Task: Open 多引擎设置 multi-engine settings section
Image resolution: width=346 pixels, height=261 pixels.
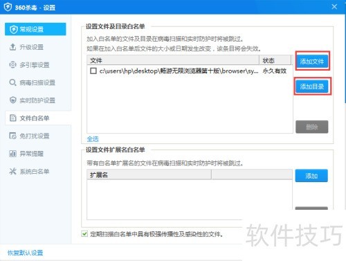Action: (x=35, y=65)
